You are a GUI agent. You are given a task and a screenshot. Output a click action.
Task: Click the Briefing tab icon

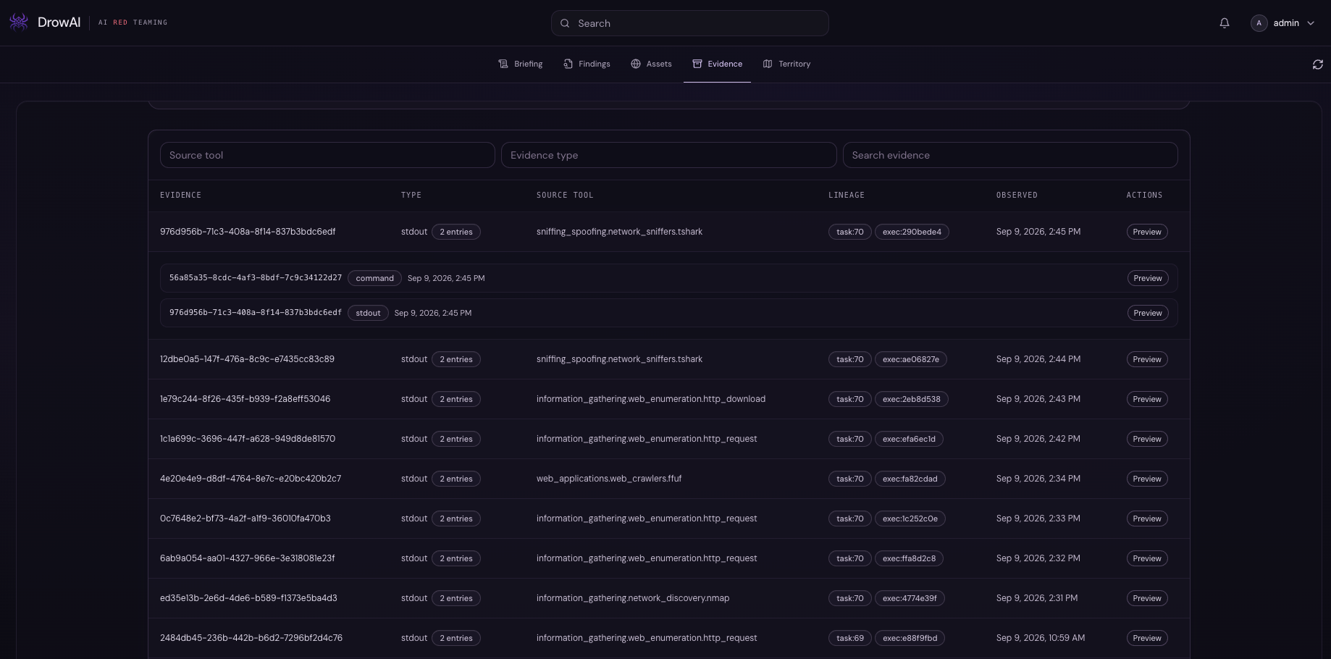pos(503,64)
